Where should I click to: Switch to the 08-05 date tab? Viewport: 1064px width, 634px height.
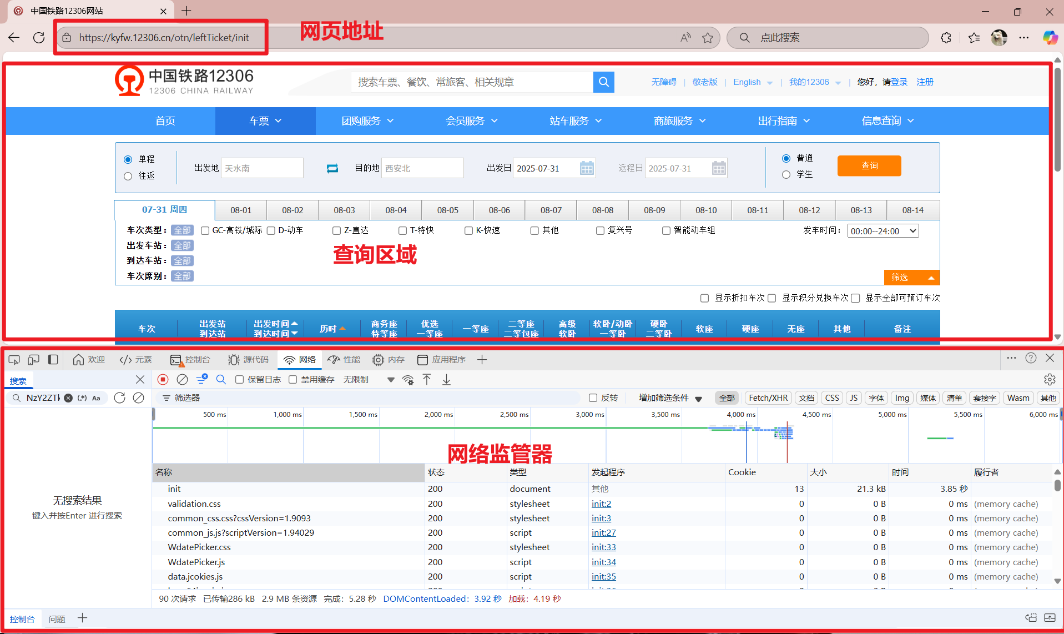point(448,210)
